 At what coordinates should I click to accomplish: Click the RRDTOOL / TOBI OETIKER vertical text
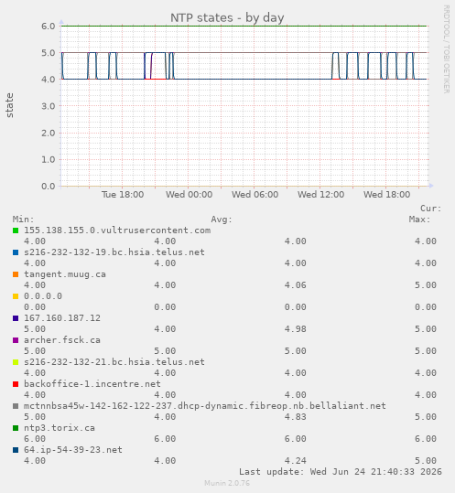point(446,49)
